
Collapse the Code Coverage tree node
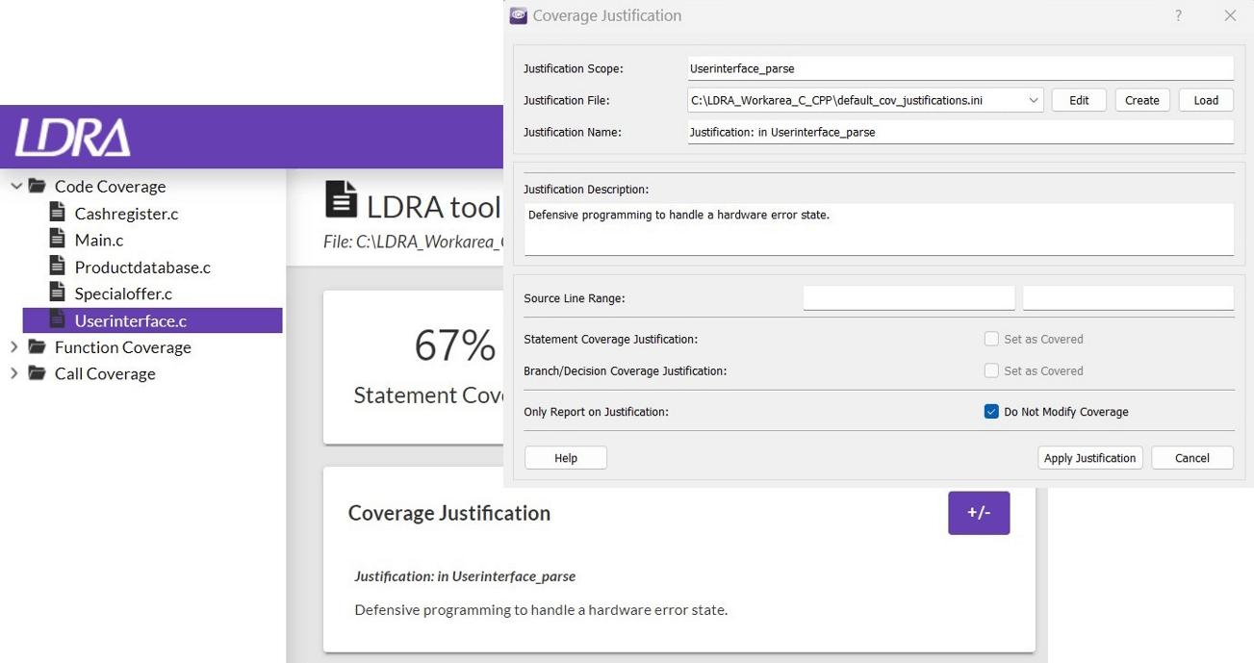15,186
